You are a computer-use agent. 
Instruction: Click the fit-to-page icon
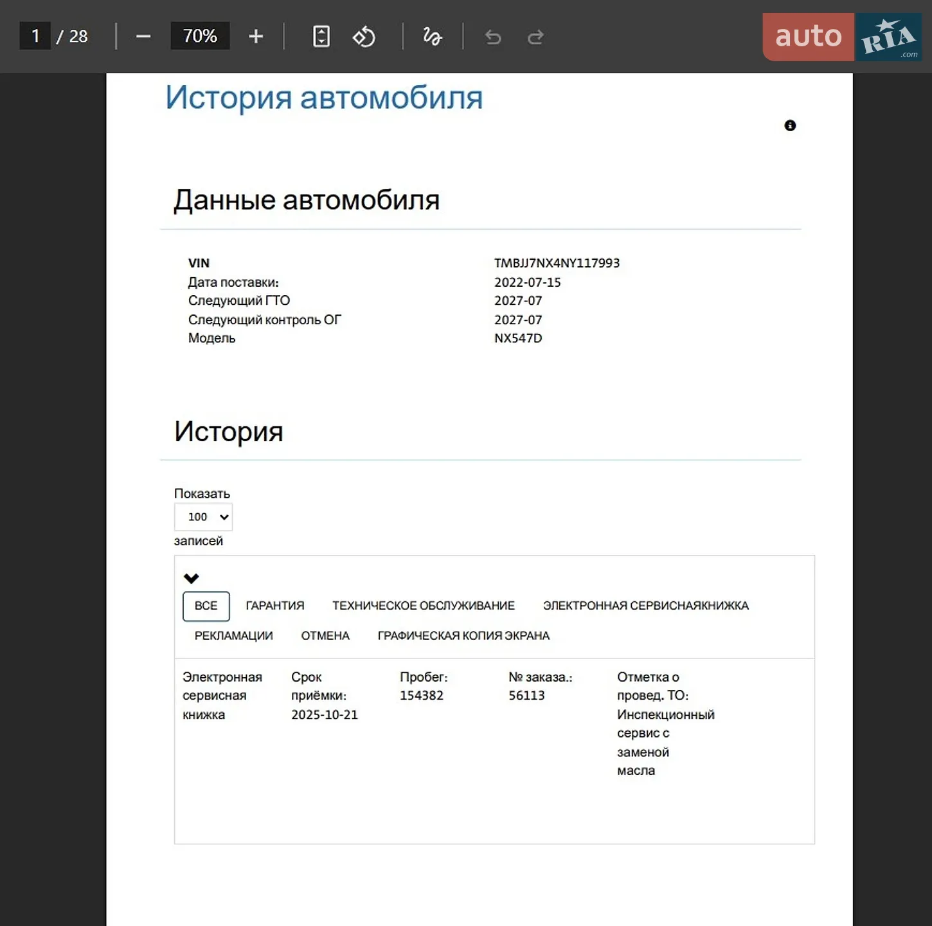(x=321, y=37)
